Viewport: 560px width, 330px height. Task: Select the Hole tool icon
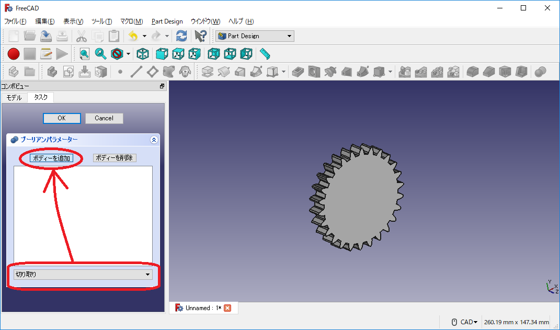coord(314,72)
